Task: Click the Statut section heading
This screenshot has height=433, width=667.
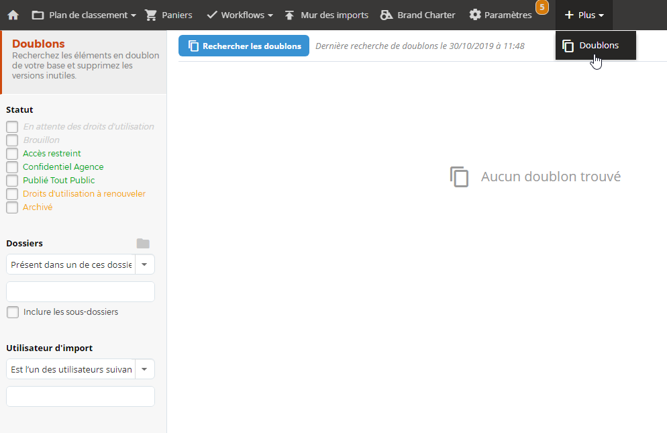Action: pos(19,110)
